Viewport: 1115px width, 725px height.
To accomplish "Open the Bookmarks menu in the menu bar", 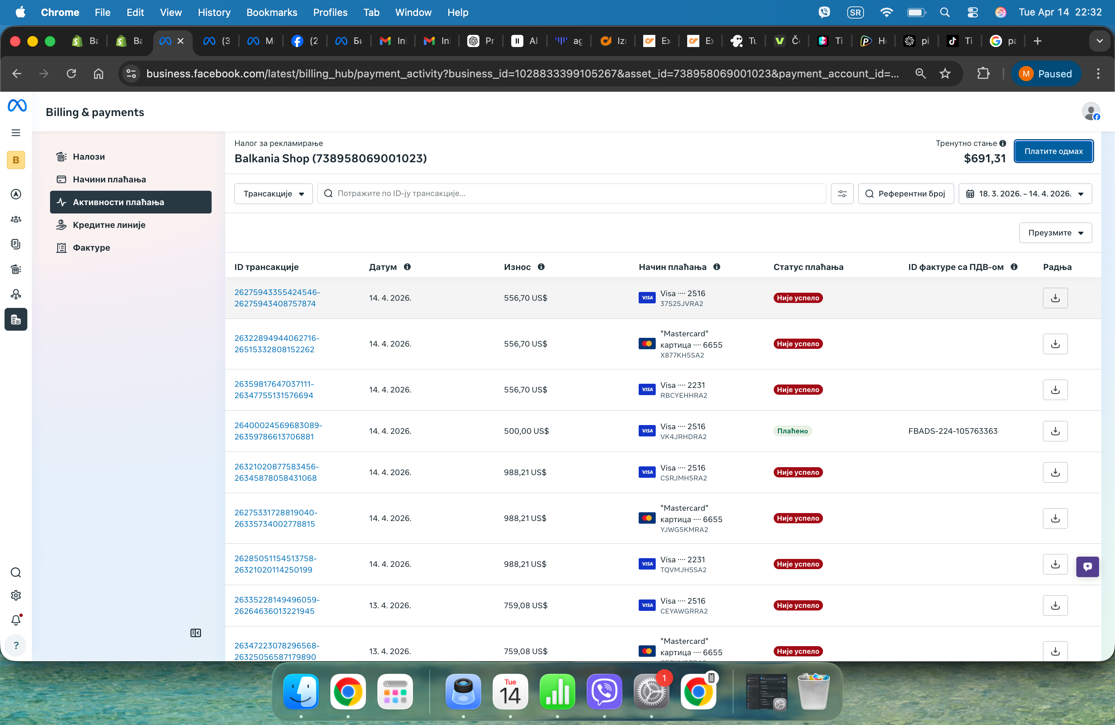I will click(272, 13).
